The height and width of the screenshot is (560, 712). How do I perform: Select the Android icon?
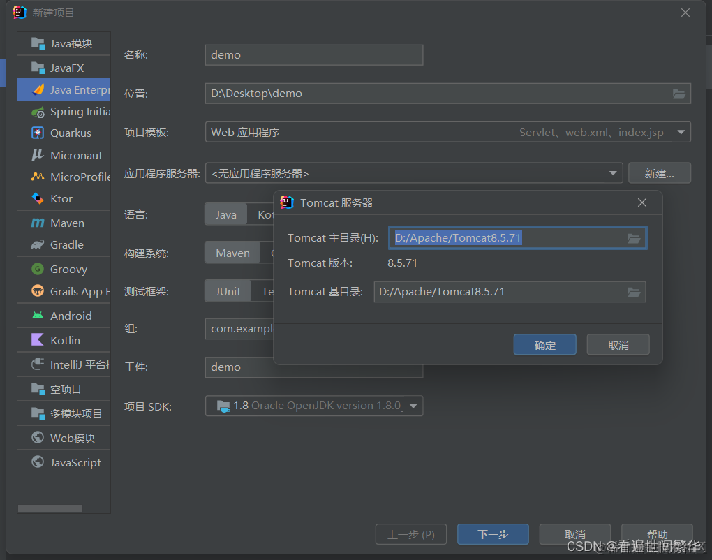(38, 315)
